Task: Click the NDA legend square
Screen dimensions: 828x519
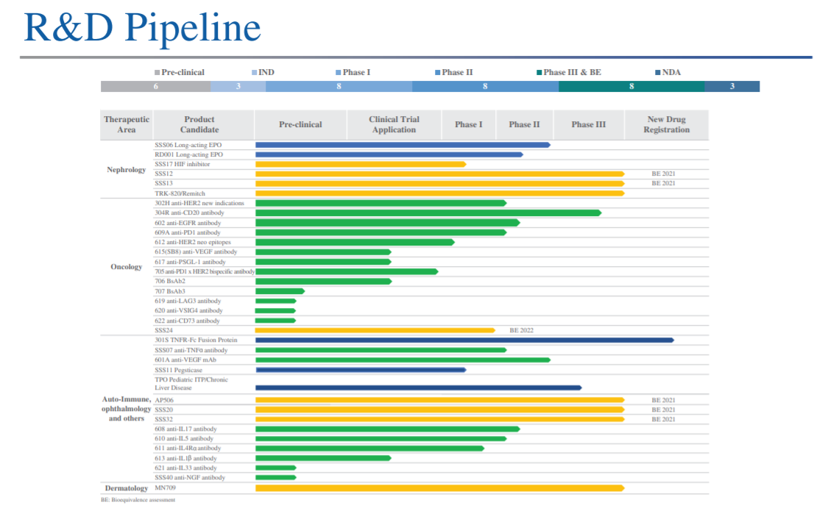Action: point(658,73)
